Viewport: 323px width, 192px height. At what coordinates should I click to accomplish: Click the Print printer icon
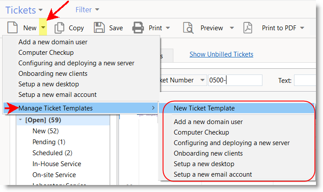[139, 28]
